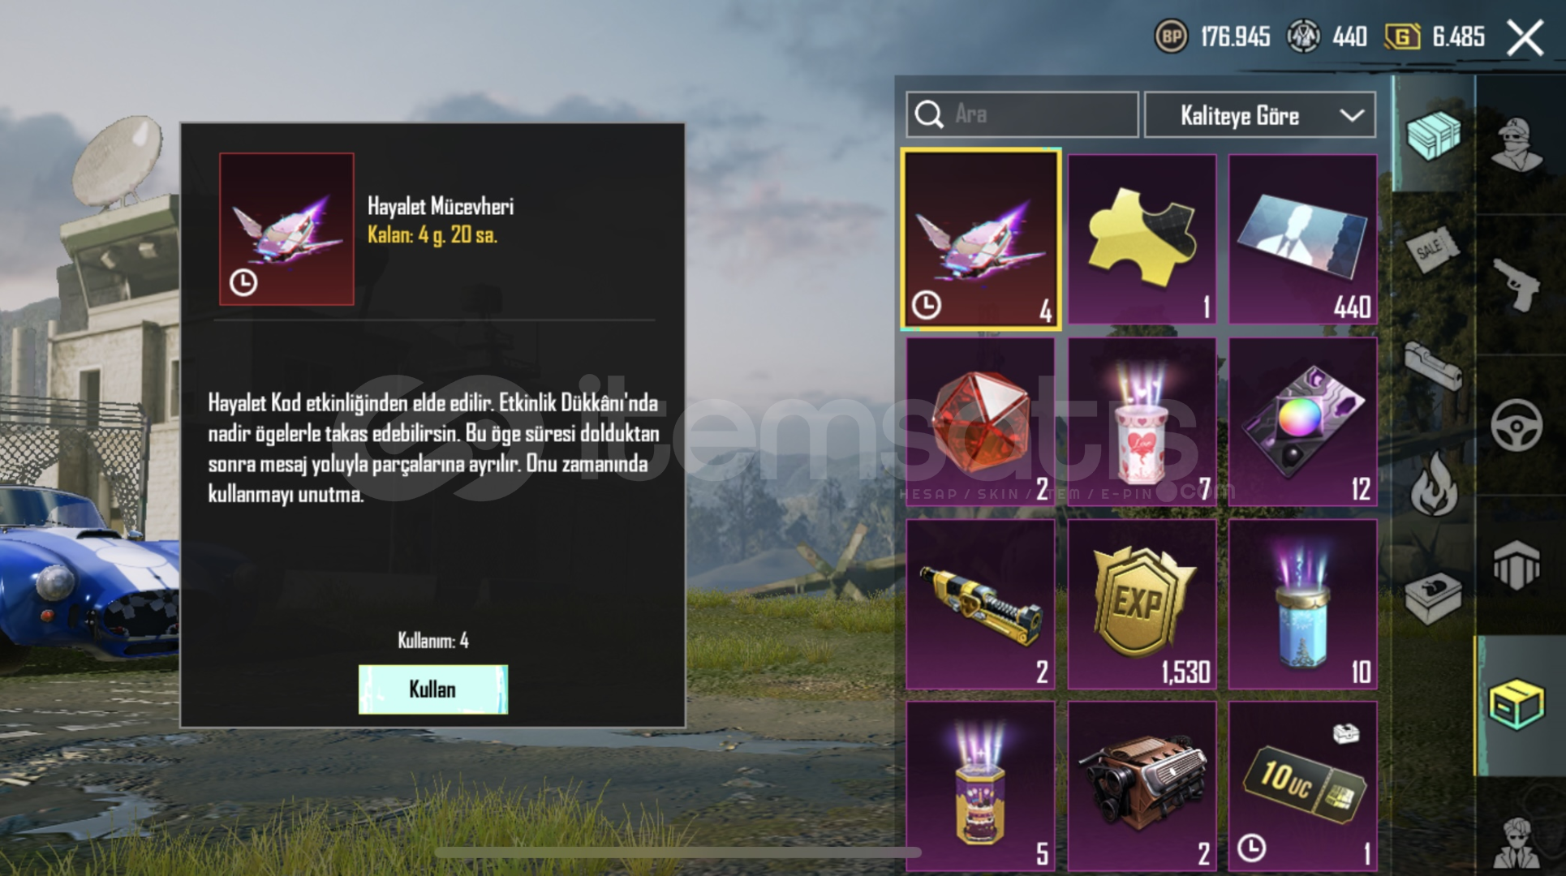Open the vehicle steering wheel category tab
This screenshot has height=876, width=1566.
coord(1517,425)
